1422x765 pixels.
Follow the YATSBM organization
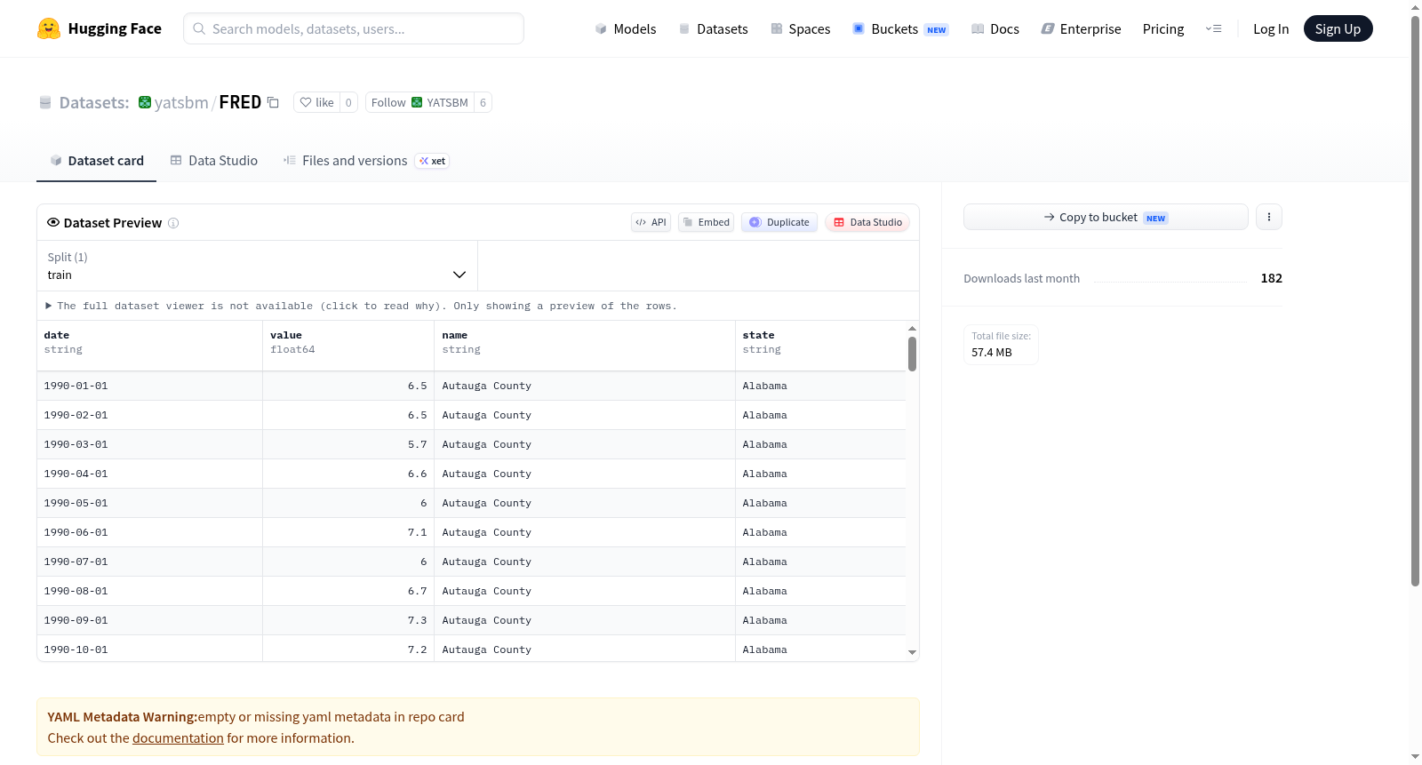(419, 102)
